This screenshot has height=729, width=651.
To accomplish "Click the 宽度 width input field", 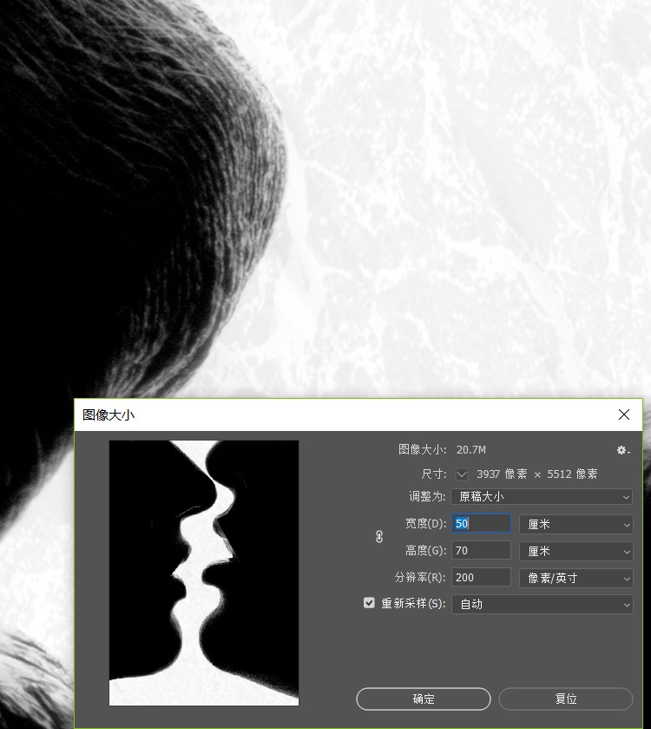I will (x=482, y=524).
